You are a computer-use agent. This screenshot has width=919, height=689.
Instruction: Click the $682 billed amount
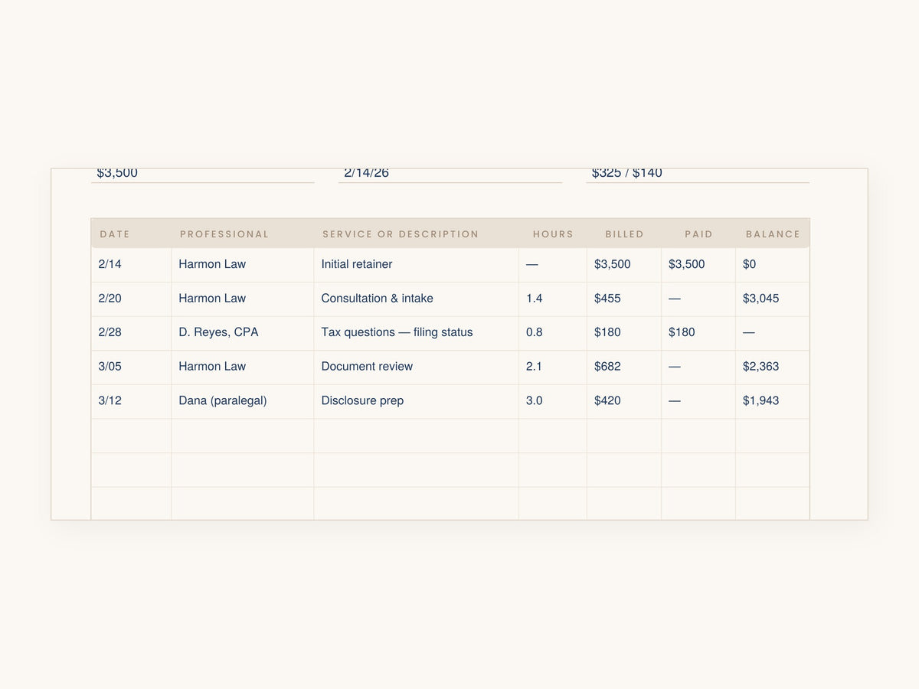tap(624, 367)
